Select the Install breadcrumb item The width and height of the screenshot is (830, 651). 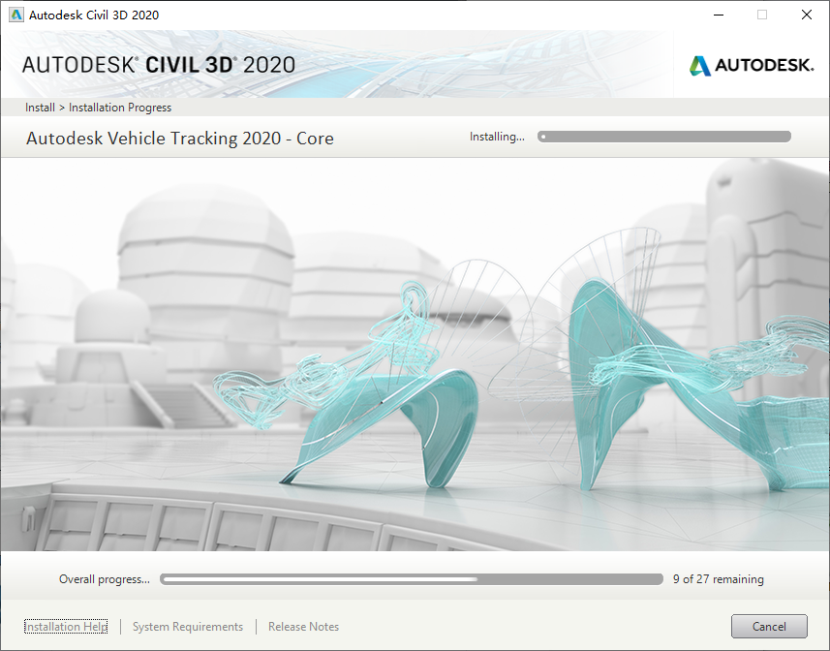coord(40,108)
